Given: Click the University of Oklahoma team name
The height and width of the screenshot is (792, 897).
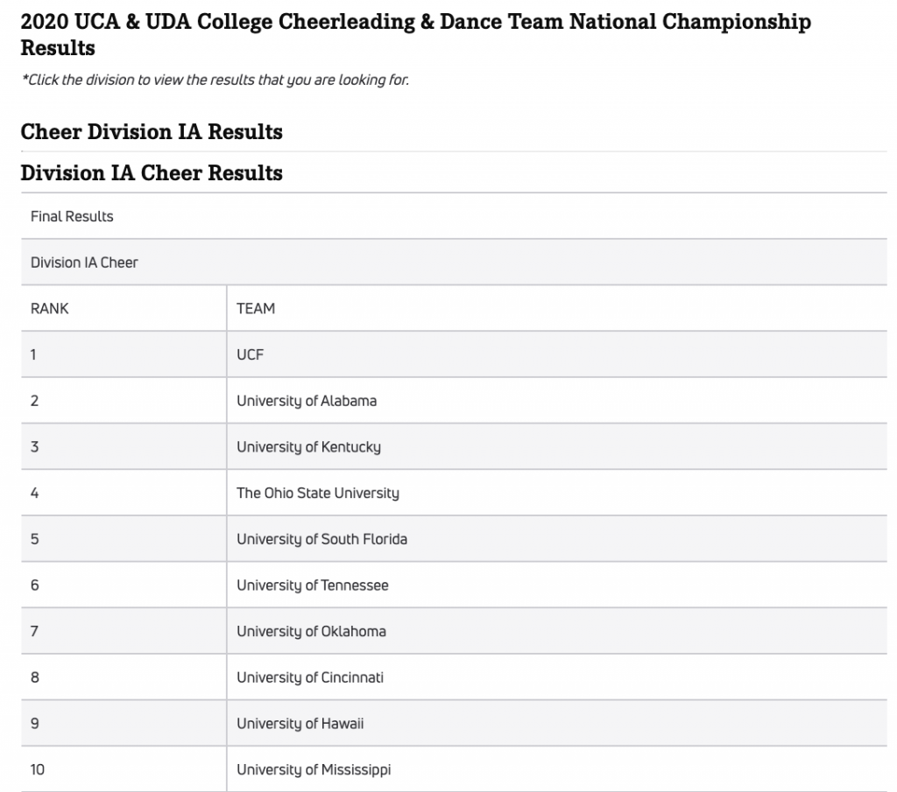Looking at the screenshot, I should (311, 632).
